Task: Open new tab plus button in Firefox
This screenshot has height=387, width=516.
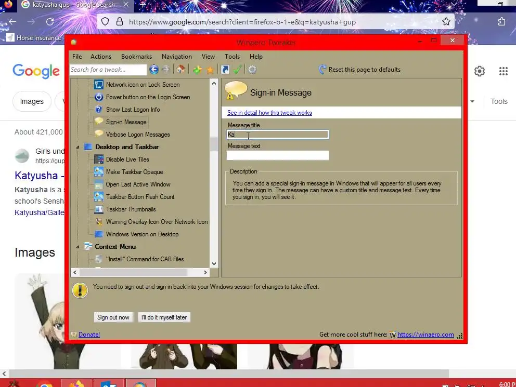Action: point(143,5)
